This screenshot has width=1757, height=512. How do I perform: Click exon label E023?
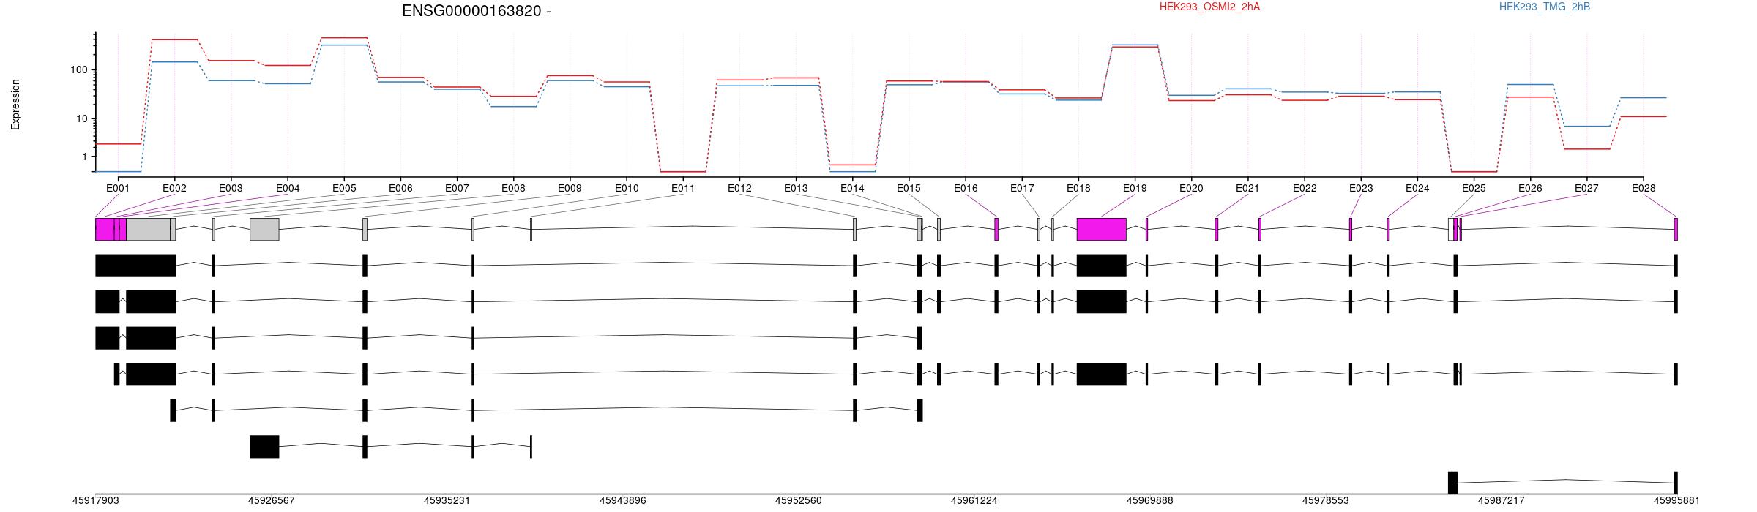(x=1361, y=188)
